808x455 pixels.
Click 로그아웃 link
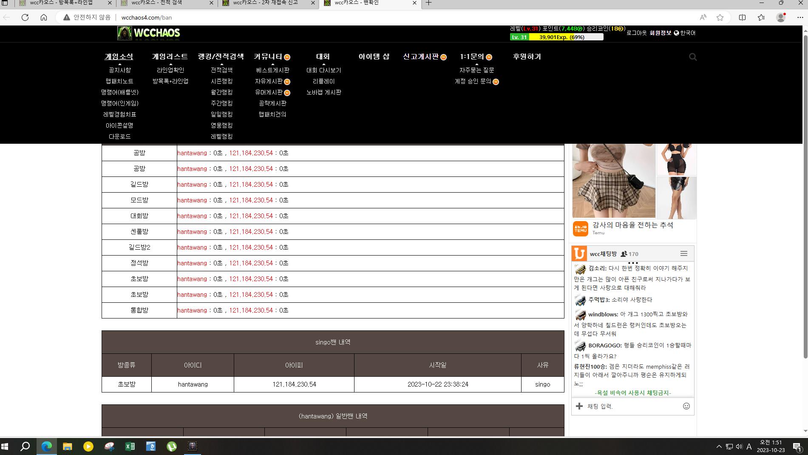(x=637, y=33)
